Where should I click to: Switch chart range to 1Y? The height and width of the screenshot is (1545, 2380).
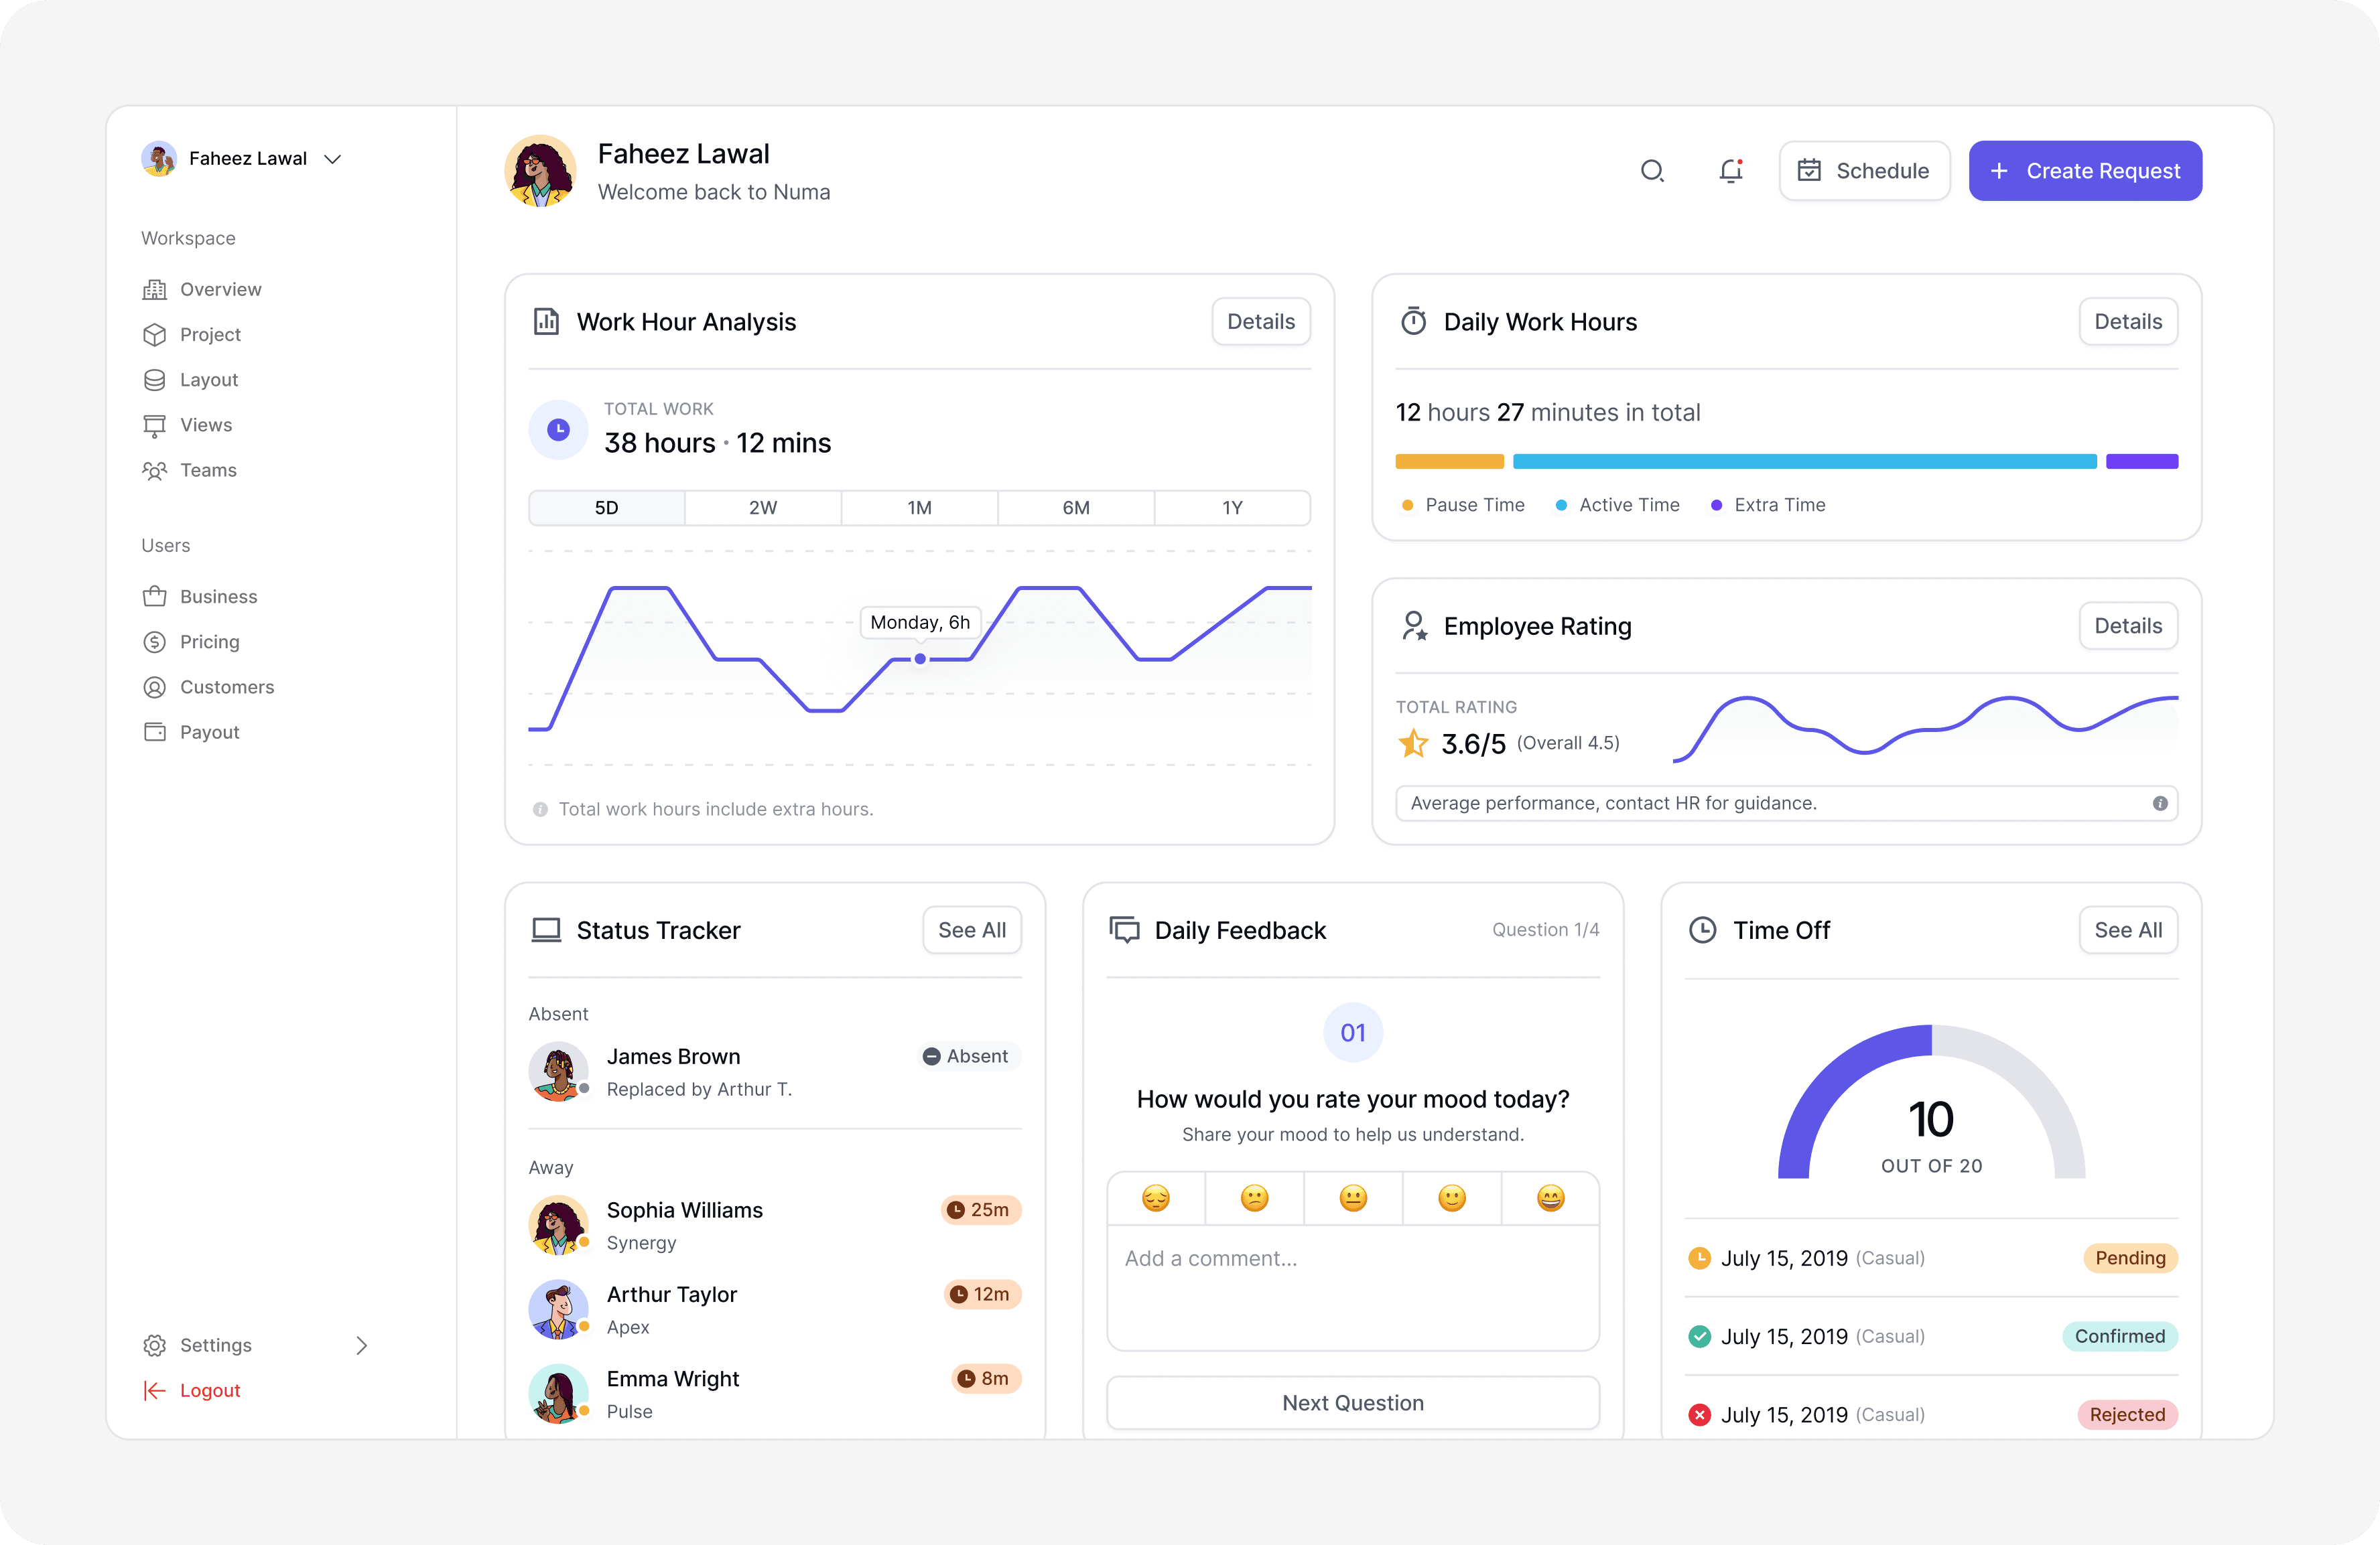coord(1232,508)
